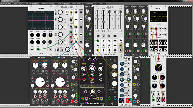Open the Audio 256 block size selector
This screenshot has height=108, width=193.
pos(163,20)
